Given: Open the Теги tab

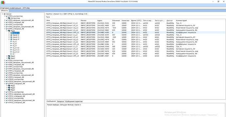Looking at the screenshot, I should pos(48,17).
